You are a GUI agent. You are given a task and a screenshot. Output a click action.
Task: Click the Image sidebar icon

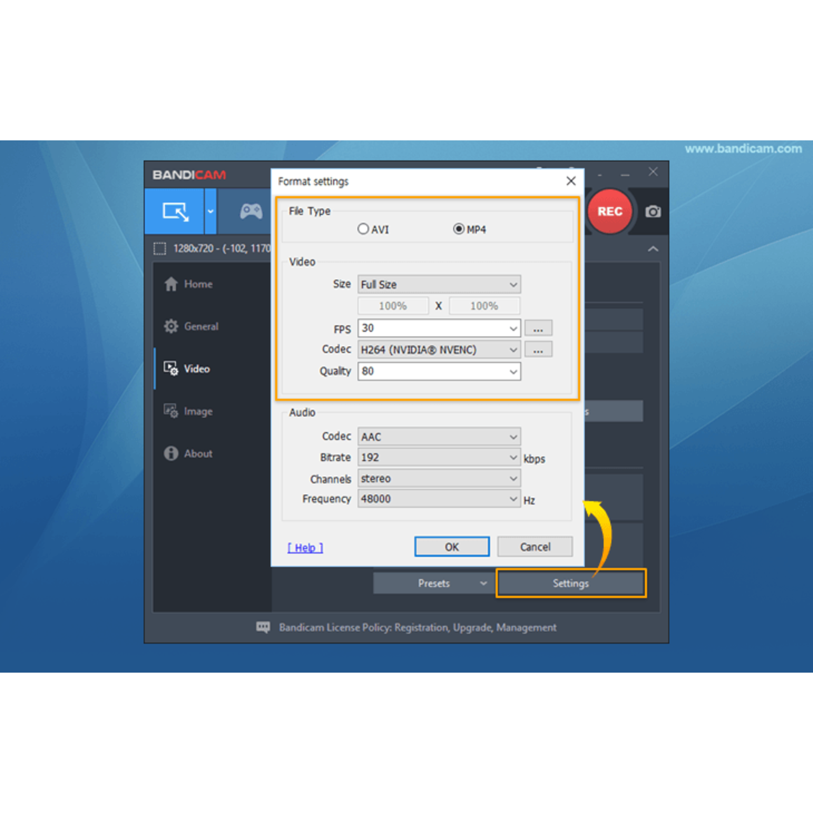171,411
